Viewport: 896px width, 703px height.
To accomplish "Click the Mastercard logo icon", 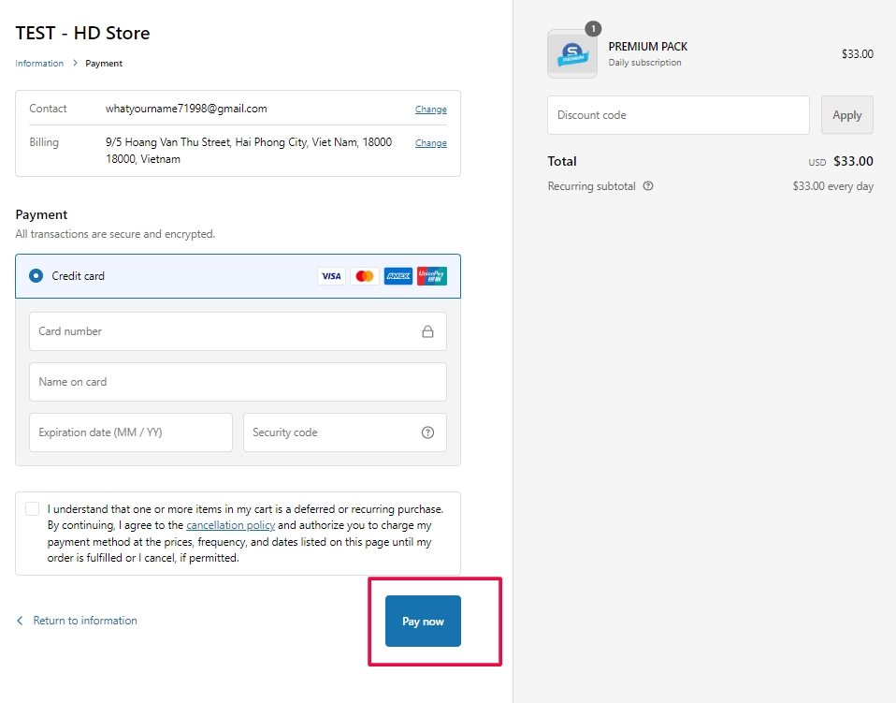I will click(x=365, y=276).
